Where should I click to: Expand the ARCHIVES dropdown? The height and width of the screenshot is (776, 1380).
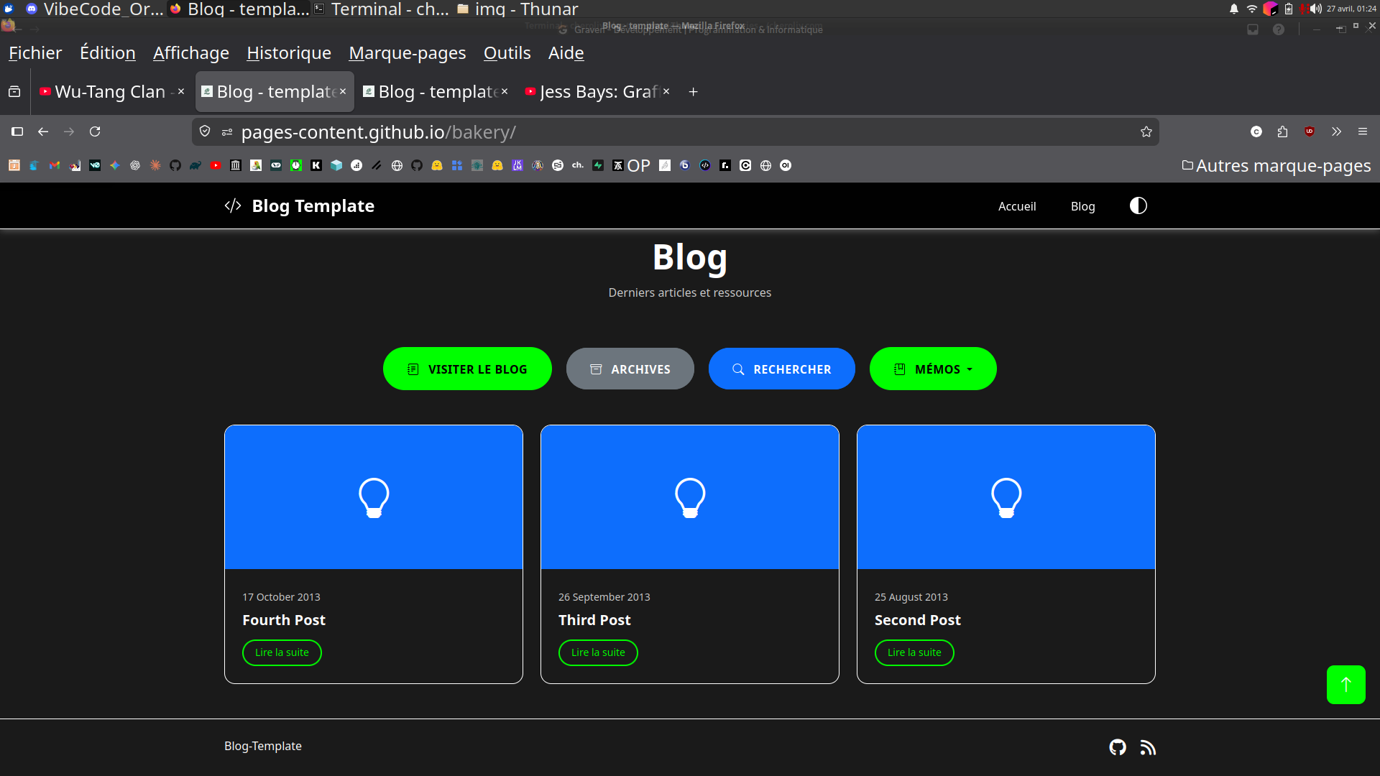pos(630,369)
